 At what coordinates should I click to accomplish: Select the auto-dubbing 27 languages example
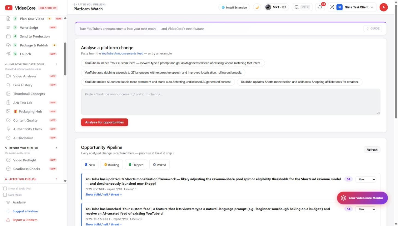tap(163, 73)
